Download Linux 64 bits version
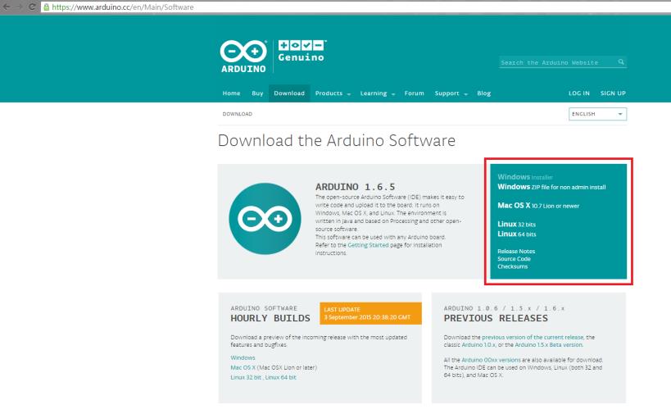 click(516, 234)
